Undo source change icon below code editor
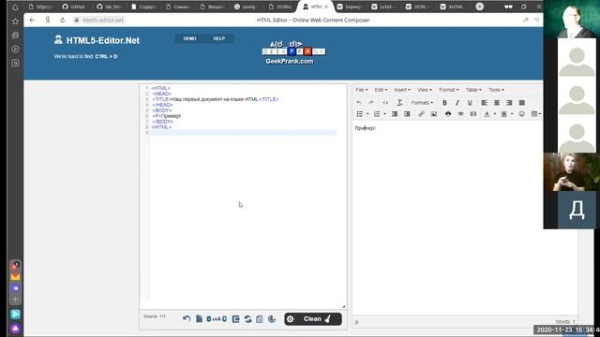 tap(187, 318)
